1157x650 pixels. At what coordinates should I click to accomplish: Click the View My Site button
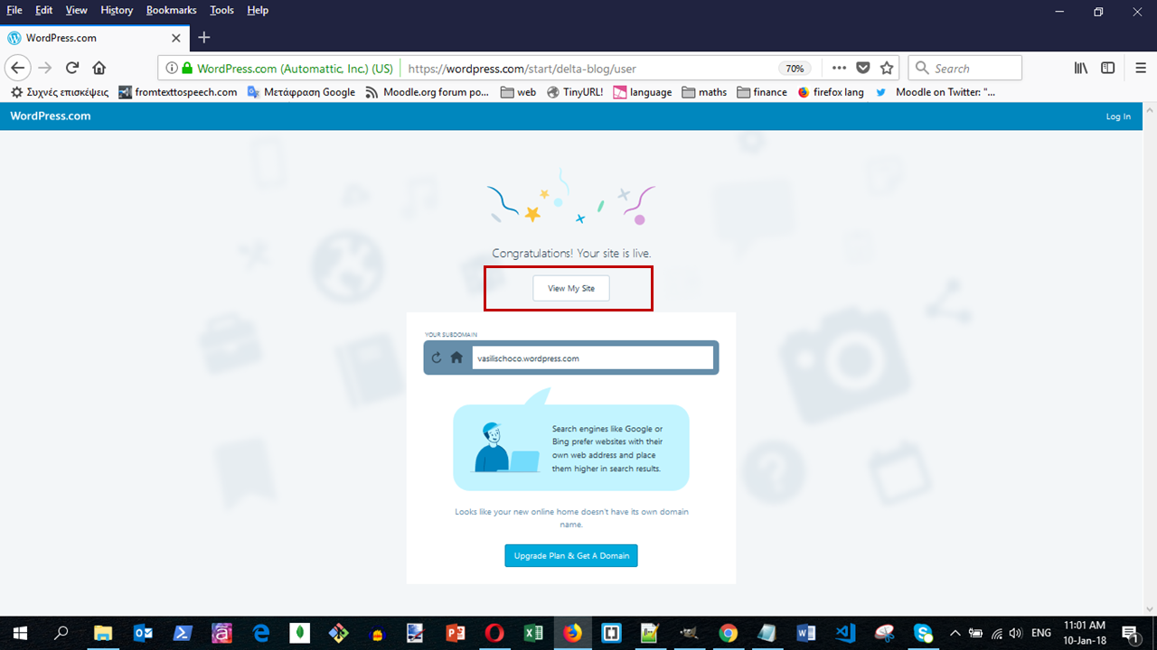[x=570, y=289]
